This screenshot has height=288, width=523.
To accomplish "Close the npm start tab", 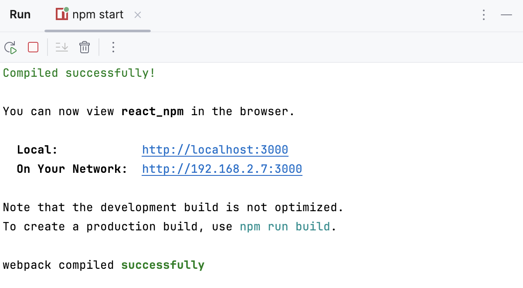I will [137, 14].
